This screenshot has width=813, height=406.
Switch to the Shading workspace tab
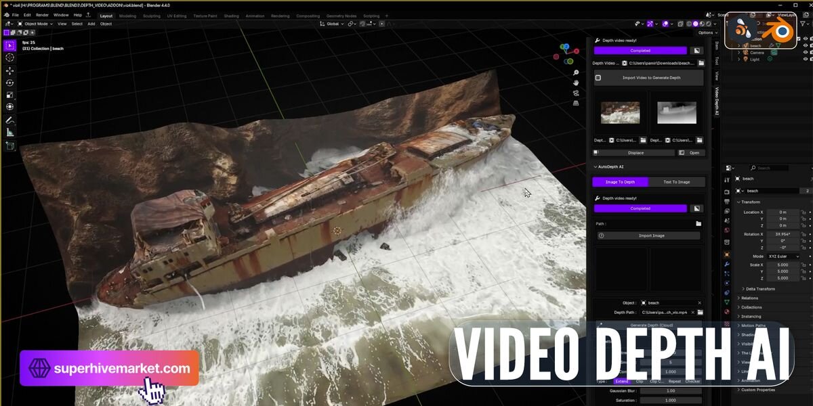coord(231,16)
